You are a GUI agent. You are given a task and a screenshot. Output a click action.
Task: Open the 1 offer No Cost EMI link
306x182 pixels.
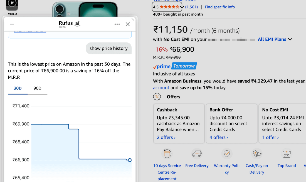click(x=270, y=138)
